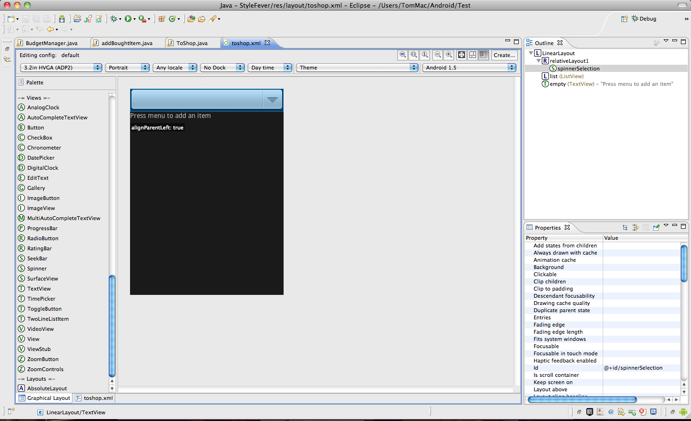Switch to ToShop.java tab
Viewport: 691px width, 421px height.
[192, 43]
